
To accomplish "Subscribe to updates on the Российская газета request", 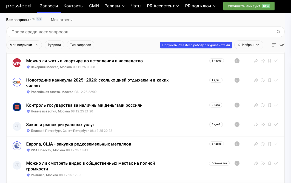I will pos(263,80).
